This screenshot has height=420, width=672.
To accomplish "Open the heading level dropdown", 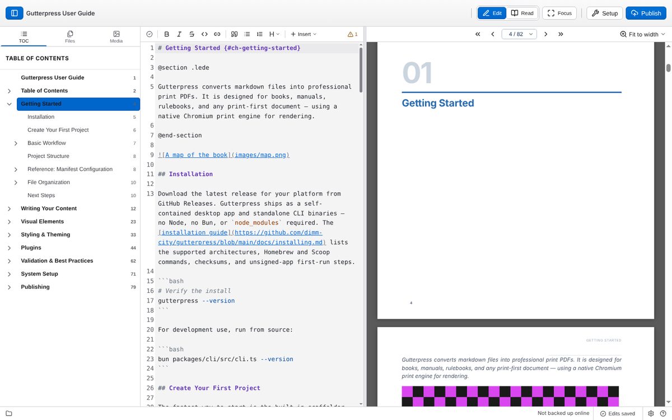I will pyautogui.click(x=274, y=34).
